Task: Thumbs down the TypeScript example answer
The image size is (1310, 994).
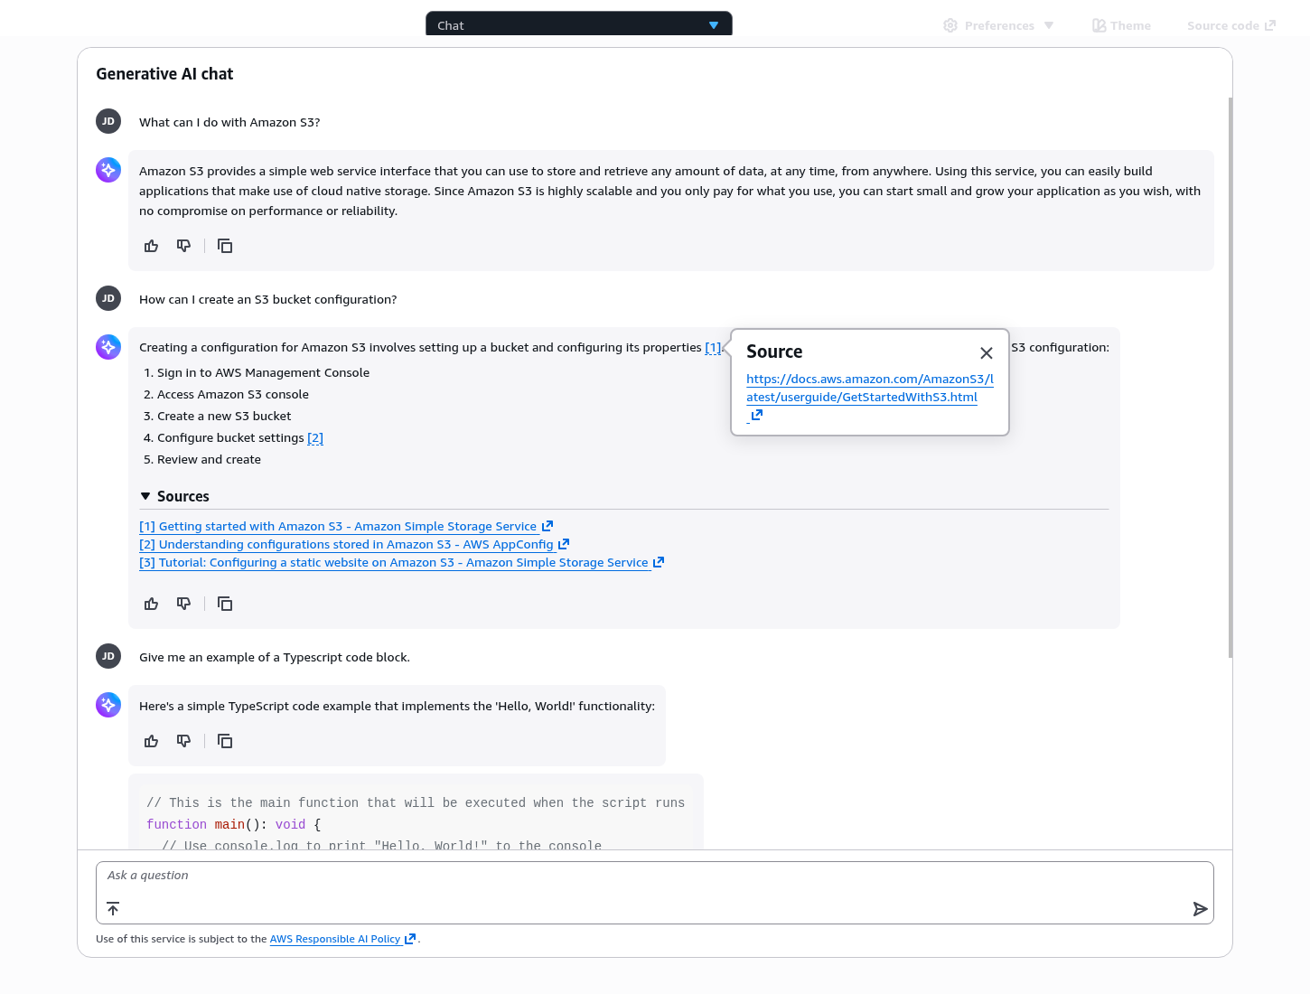Action: (184, 741)
